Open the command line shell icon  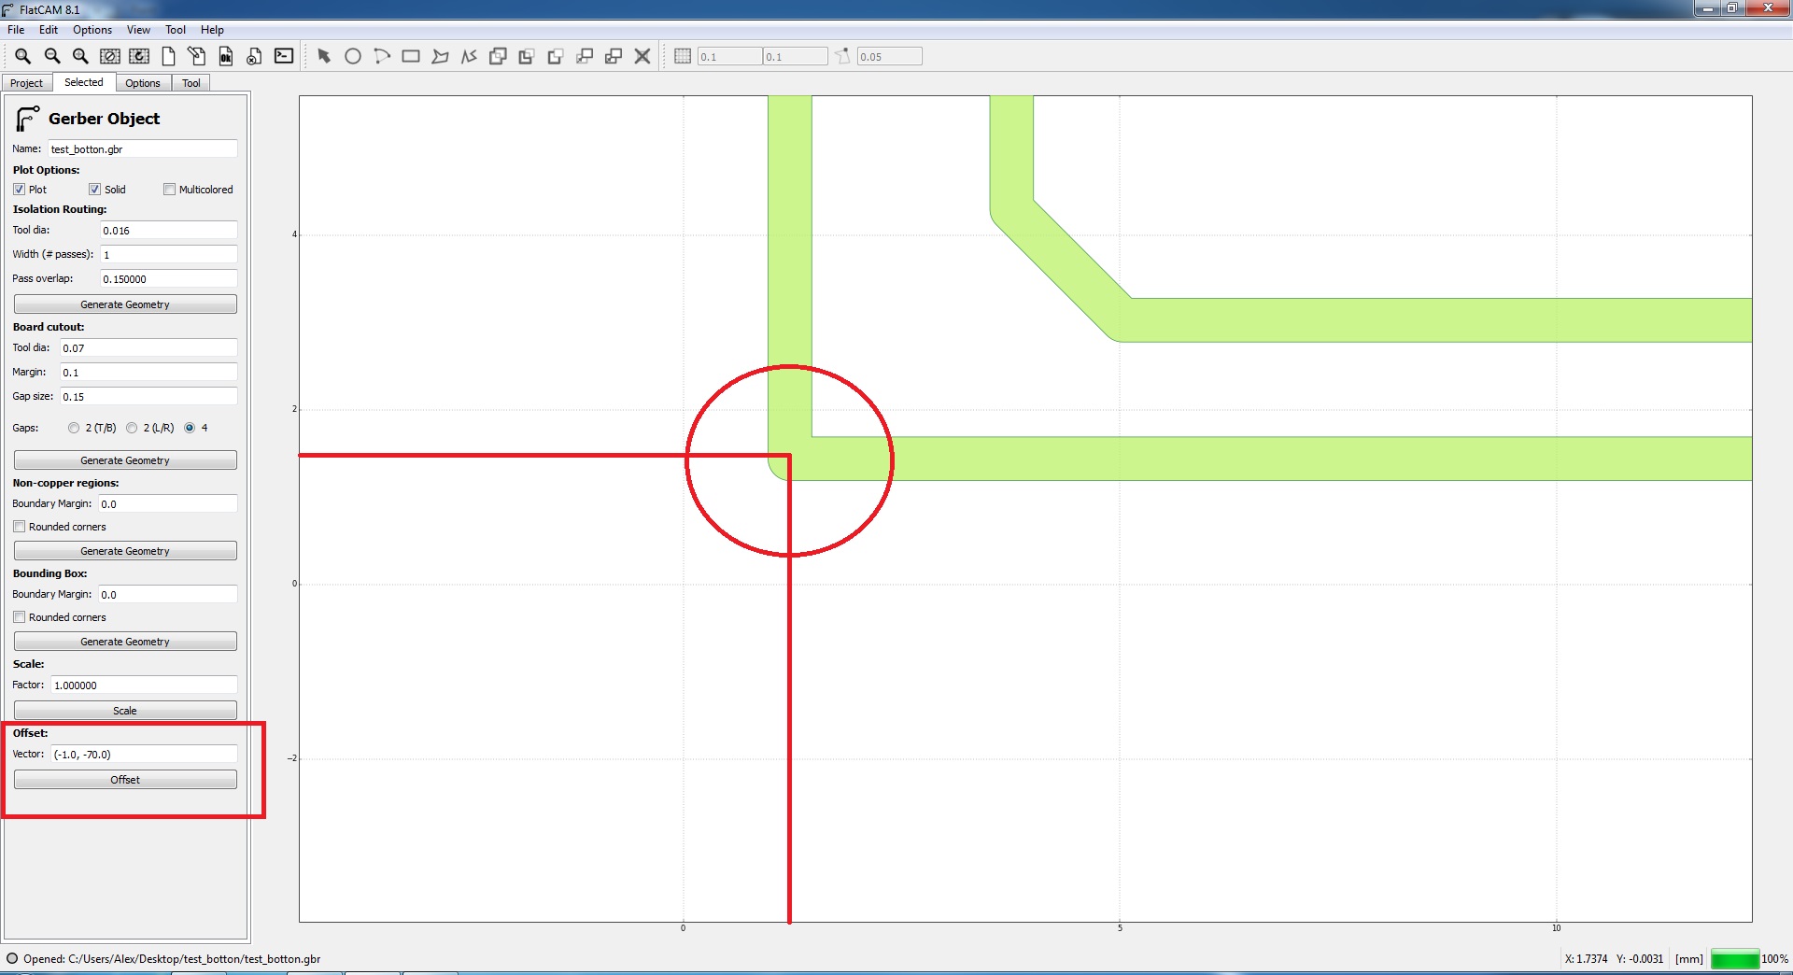point(284,56)
